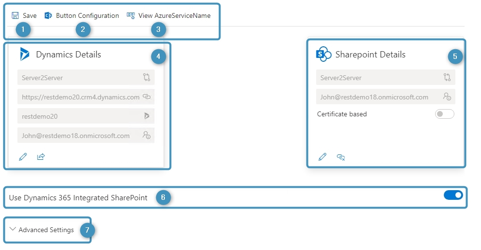Click the restdemo20 organization field
This screenshot has height=250, width=481.
coord(86,116)
